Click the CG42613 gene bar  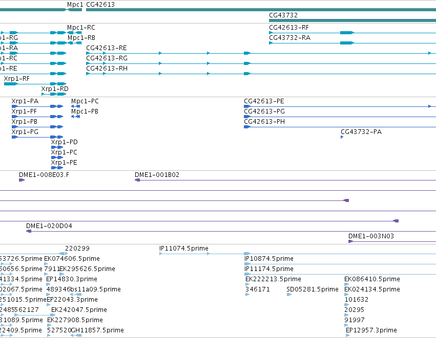click(x=261, y=10)
